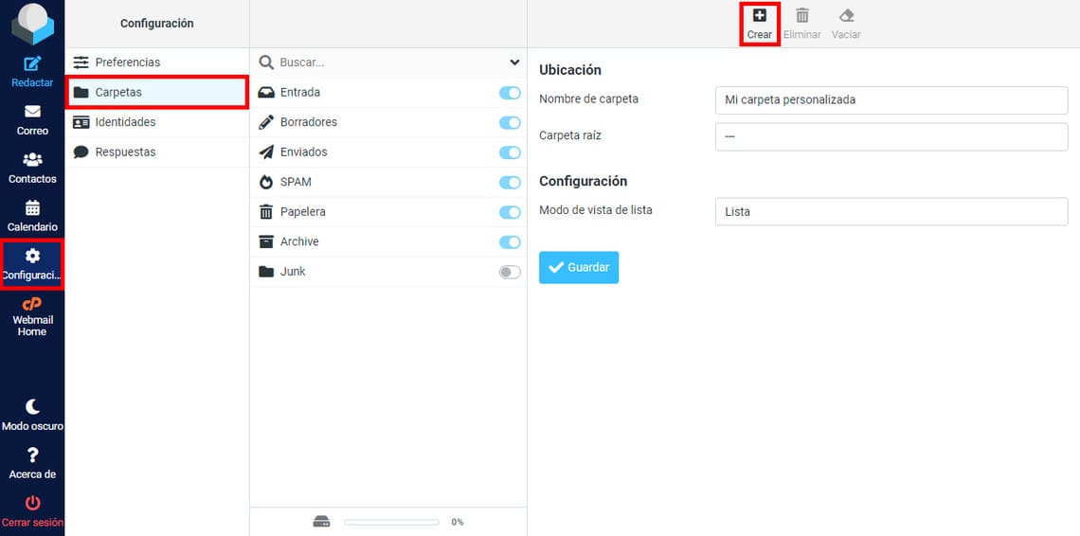
Task: Open the Carpeta raíz dropdown
Action: point(891,136)
